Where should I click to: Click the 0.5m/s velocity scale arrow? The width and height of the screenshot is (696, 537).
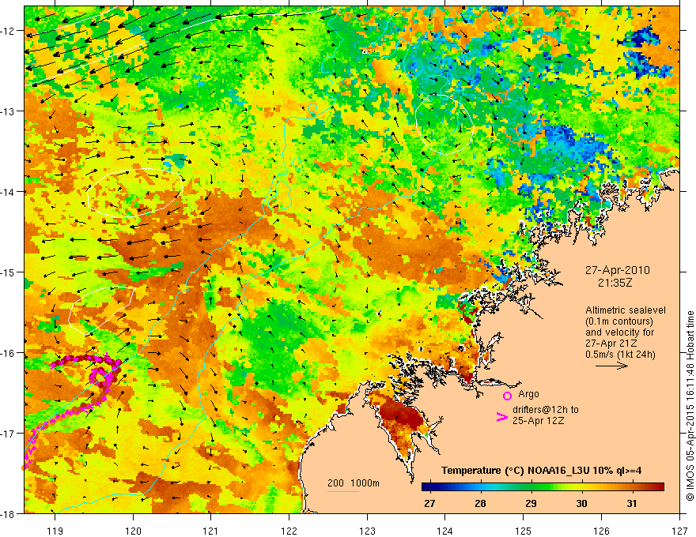[611, 366]
